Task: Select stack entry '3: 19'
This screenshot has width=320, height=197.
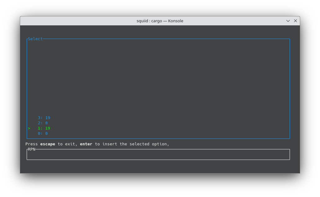Action: click(44, 118)
